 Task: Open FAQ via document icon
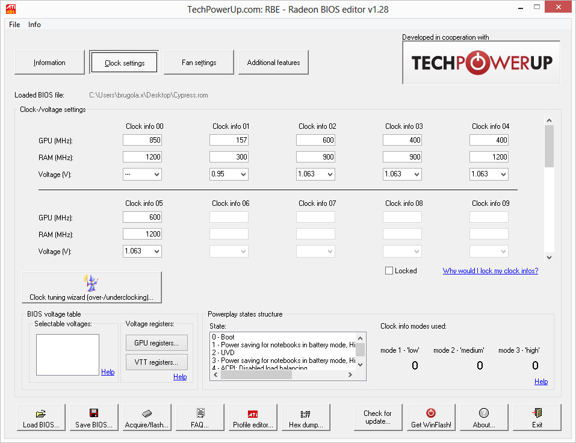[200, 413]
